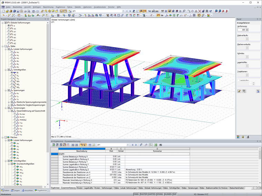The width and height of the screenshot is (262, 196).
Task: Toggle the Globale Verformungen checkbox
Action: tap(6, 23)
